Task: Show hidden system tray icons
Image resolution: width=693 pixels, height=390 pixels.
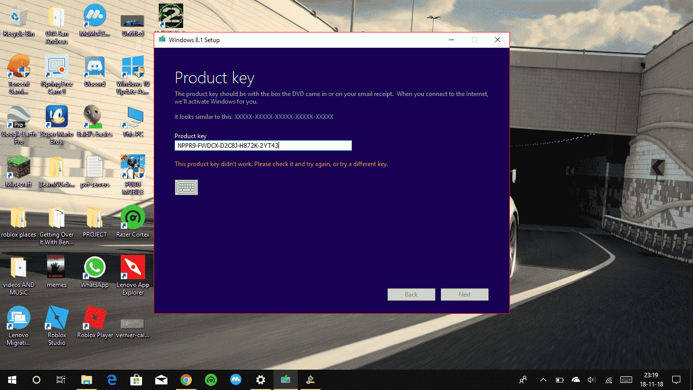Action: [543, 380]
